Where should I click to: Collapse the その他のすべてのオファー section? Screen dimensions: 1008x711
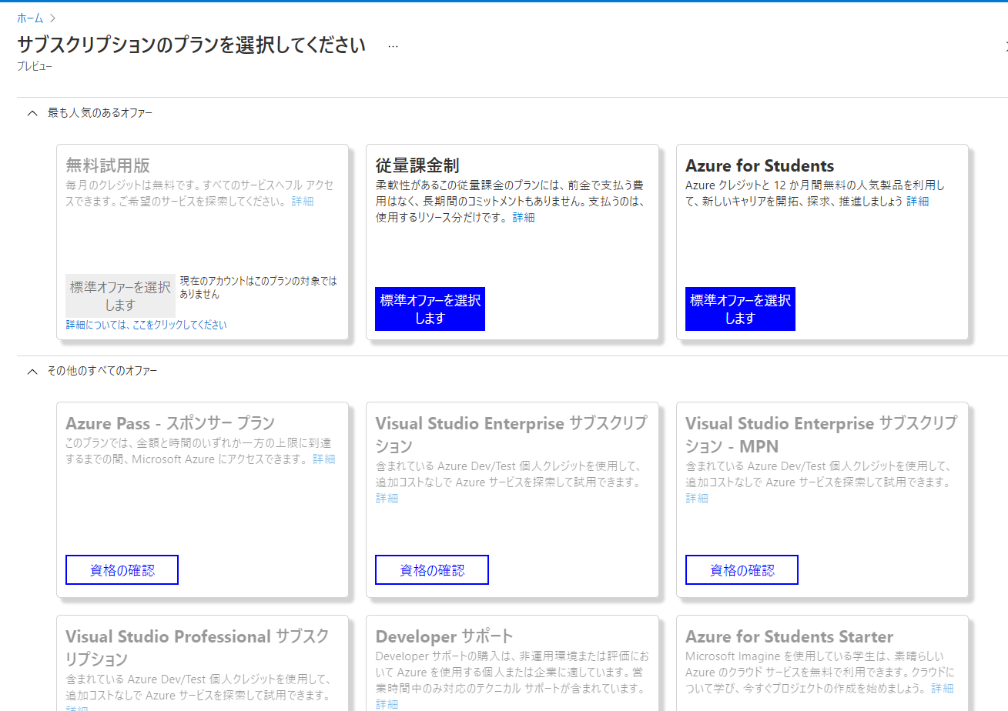coord(32,370)
